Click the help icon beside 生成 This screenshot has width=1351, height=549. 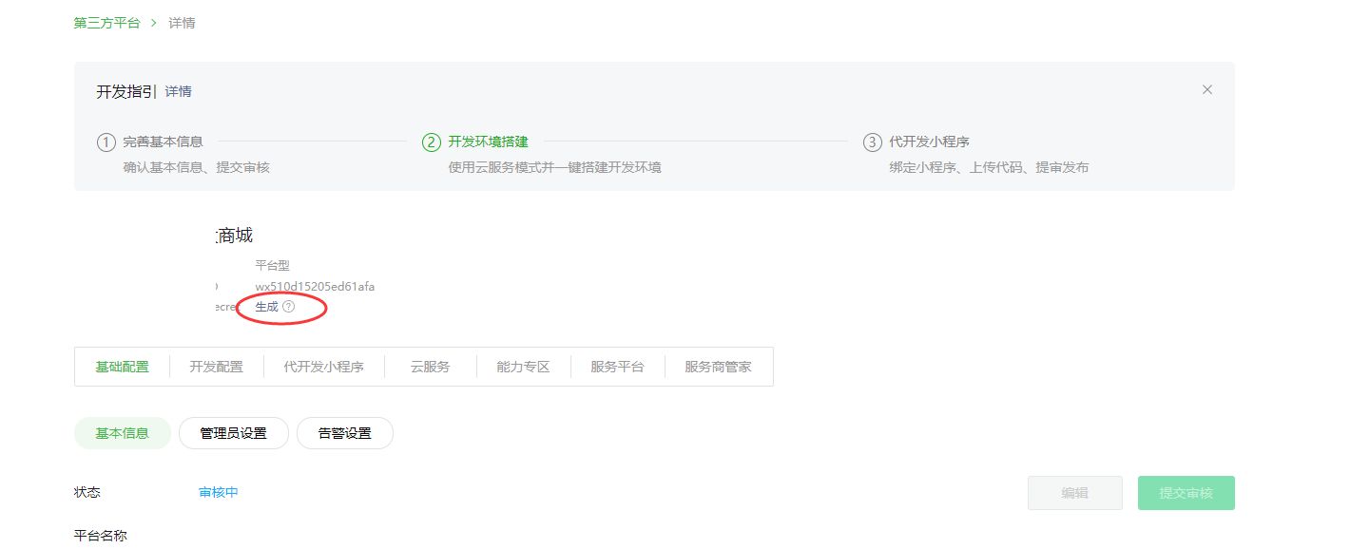289,307
